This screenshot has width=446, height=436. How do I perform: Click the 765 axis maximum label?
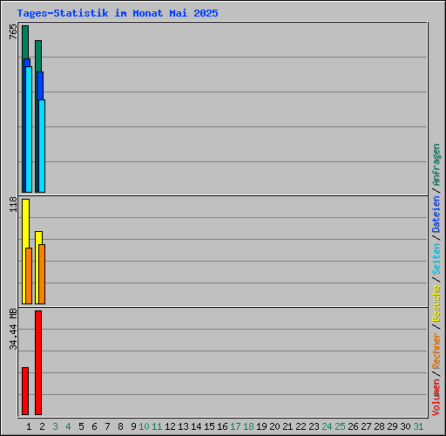(x=13, y=31)
